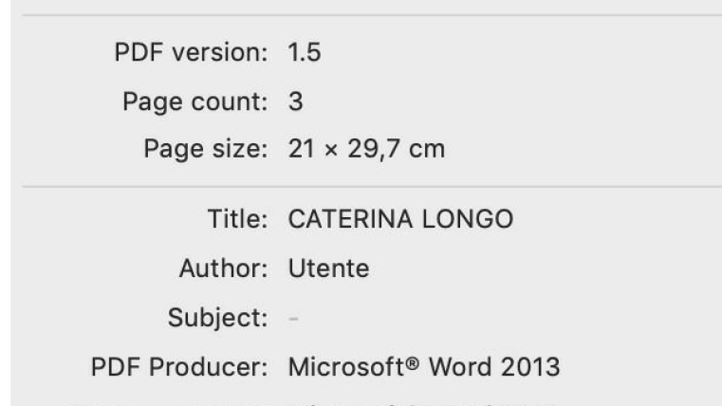
Task: Select the PDF version value 1.5
Action: 305,52
